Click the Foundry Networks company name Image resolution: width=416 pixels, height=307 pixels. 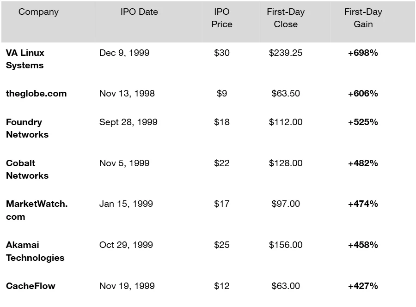[27, 128]
